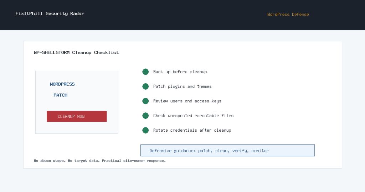The image size is (365, 192).
Task: Select the text Rotate credentials after cleanup
Action: 192,130
